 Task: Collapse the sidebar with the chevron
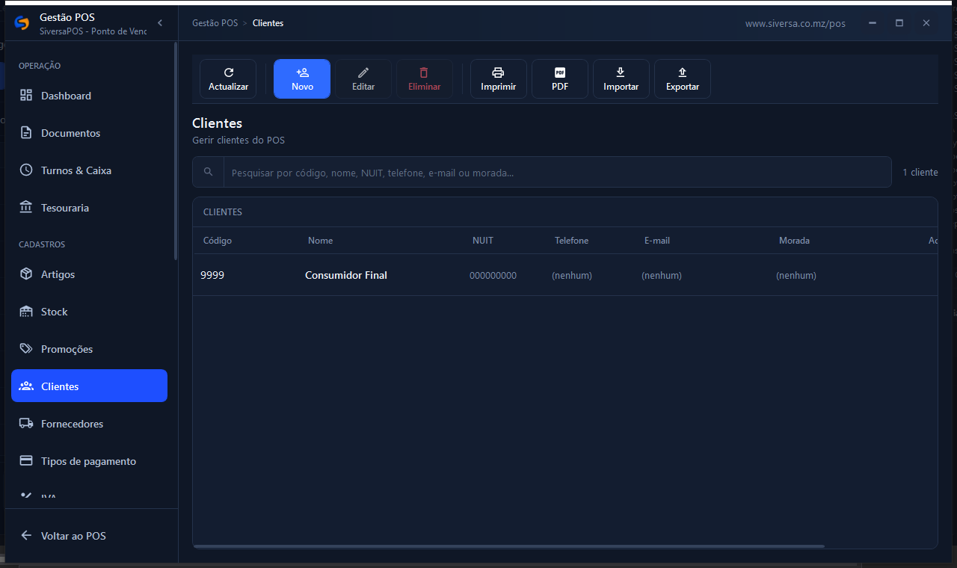coord(160,24)
